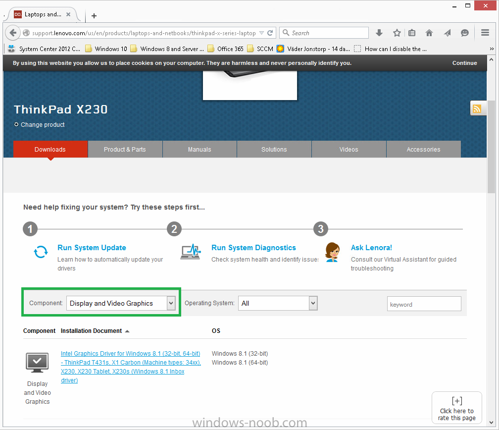Open Windows 8 and Server bookmark folder
Screen dimensions: 499x430
167,49
